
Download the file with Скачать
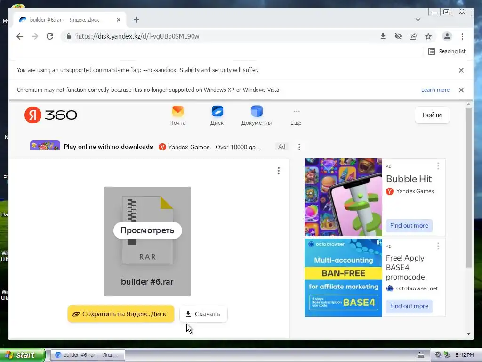(x=203, y=314)
